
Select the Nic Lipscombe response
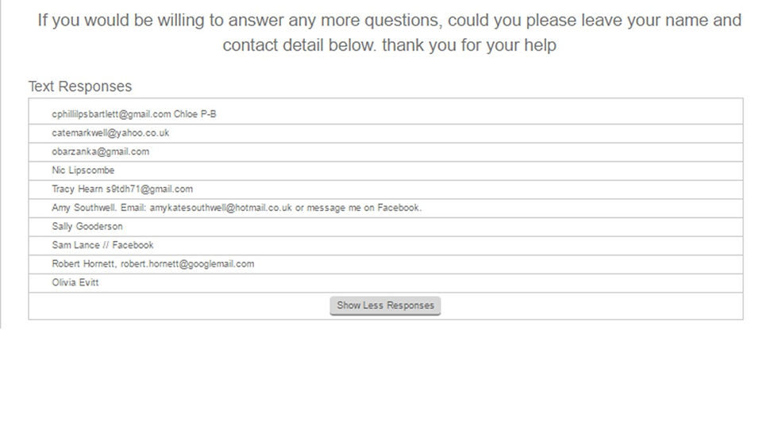click(x=83, y=171)
